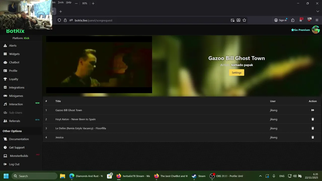Click Hoyt Axton - Never Been to Spain title
Image resolution: width=322 pixels, height=181 pixels.
click(x=75, y=119)
